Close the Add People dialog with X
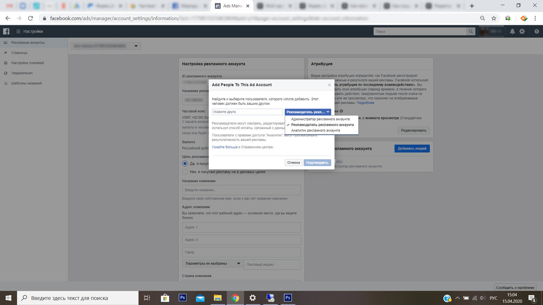Viewport: 543px width, 305px height. tap(329, 84)
